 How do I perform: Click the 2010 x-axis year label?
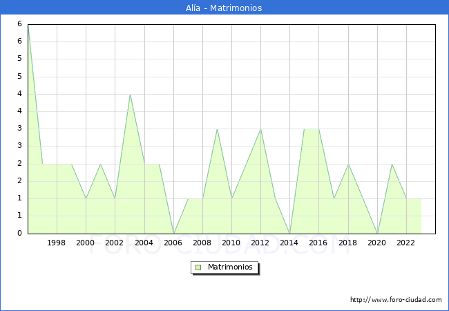[231, 243]
